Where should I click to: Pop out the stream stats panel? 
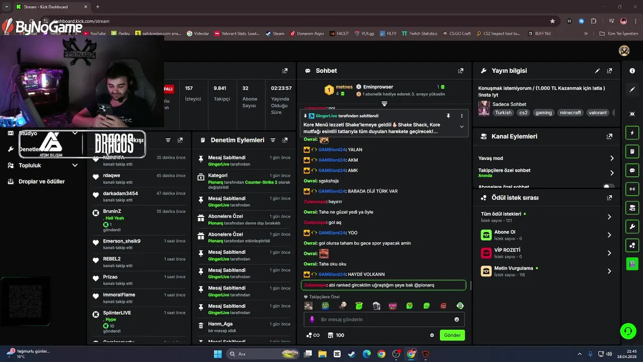pyautogui.click(x=285, y=71)
